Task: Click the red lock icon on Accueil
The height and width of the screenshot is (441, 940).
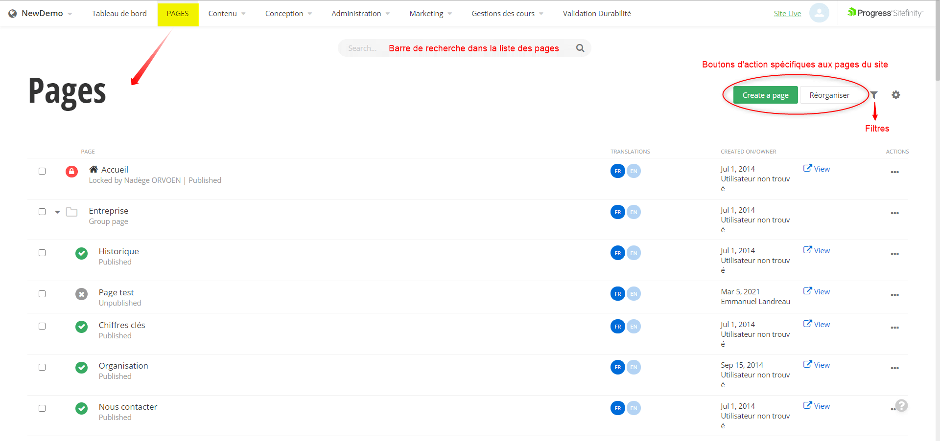Action: coord(71,172)
